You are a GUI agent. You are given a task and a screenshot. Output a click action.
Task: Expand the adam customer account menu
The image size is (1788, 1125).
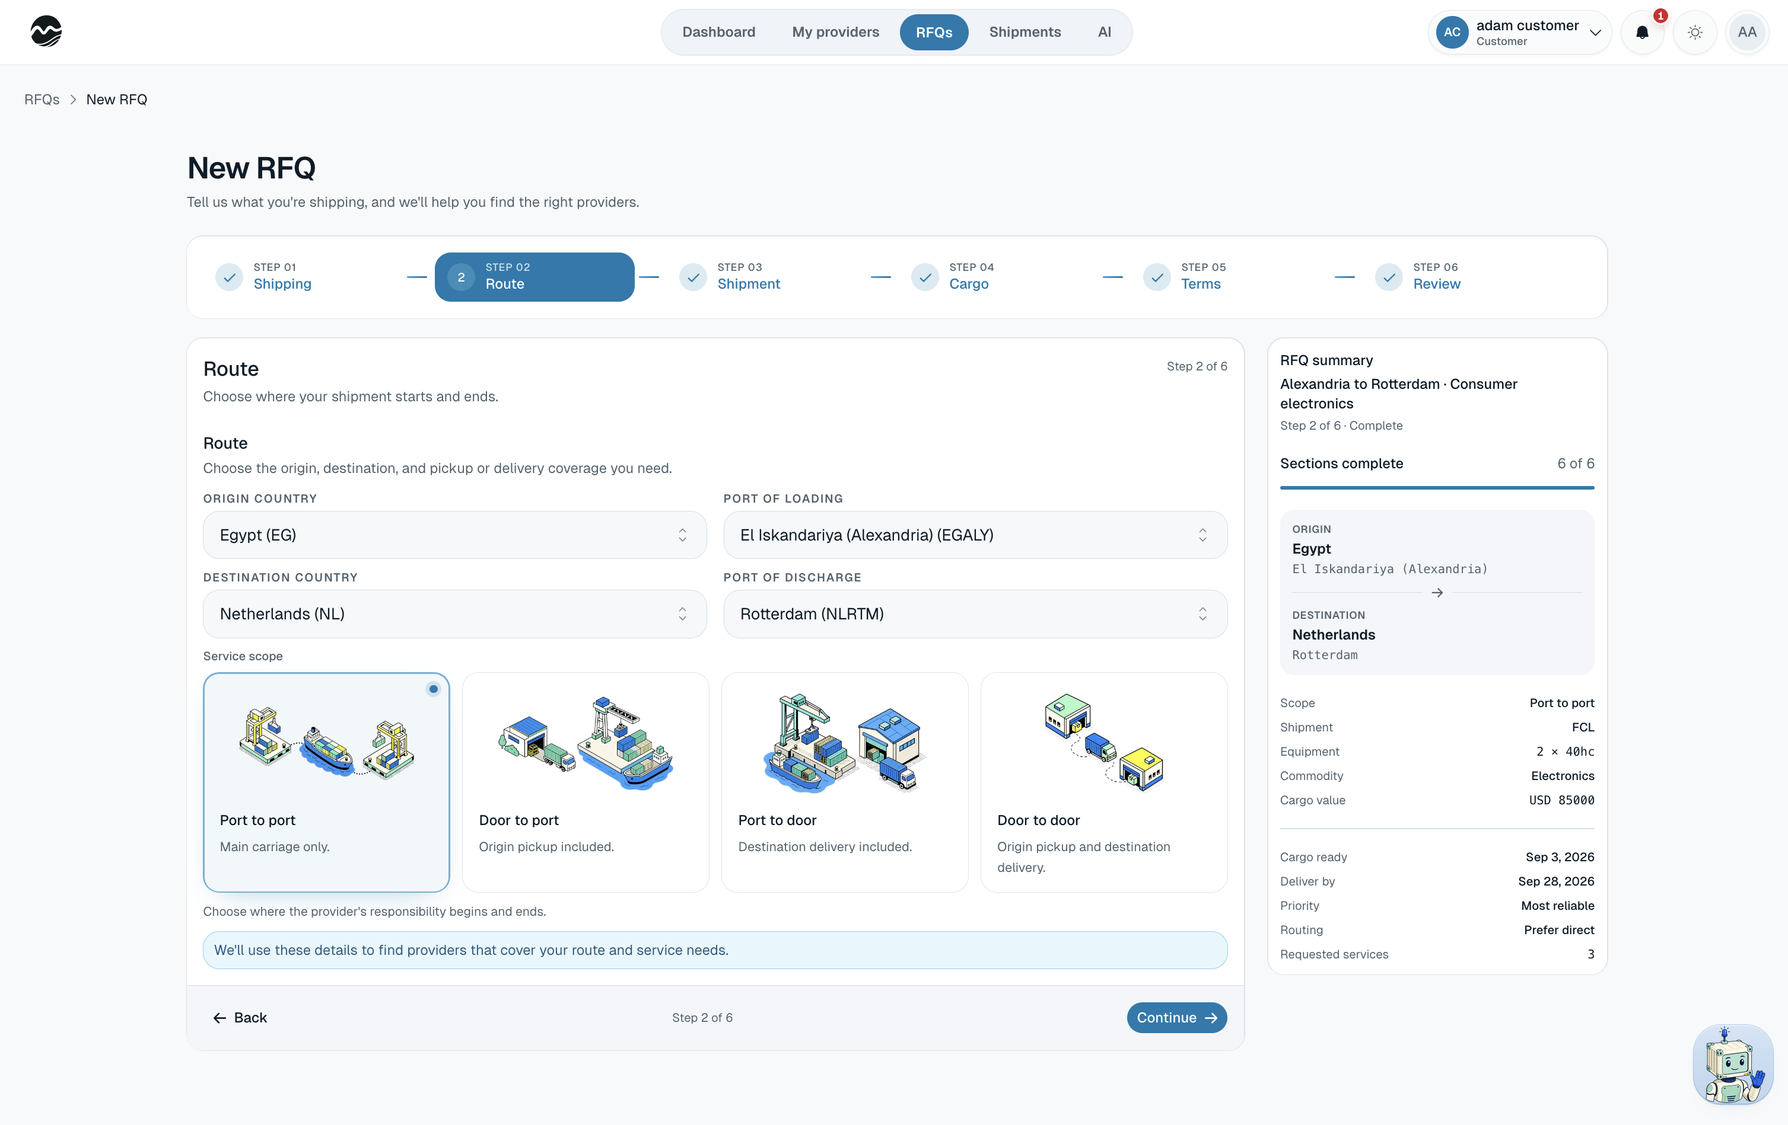[1519, 32]
